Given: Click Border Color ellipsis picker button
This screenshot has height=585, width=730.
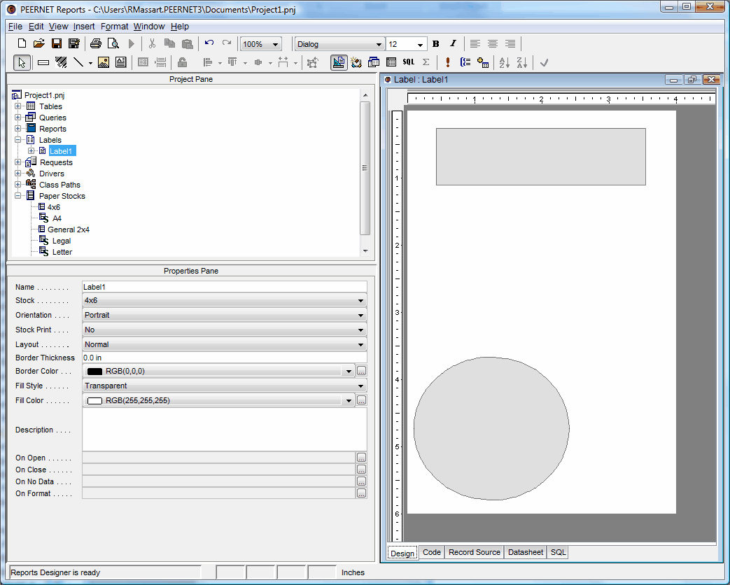Looking at the screenshot, I should 361,371.
